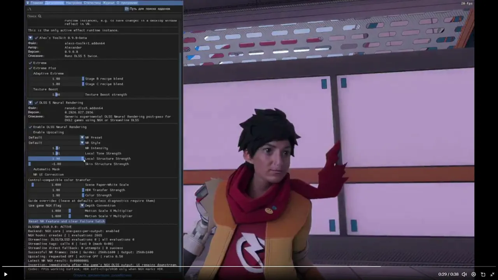This screenshot has height=280, width=498.
Task: Click the Stage B recipe blend slider
Action: pos(56,79)
